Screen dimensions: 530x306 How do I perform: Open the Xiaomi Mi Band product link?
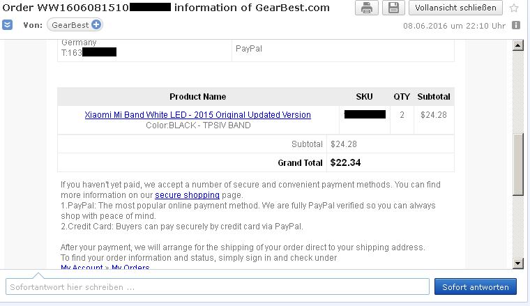pos(197,115)
